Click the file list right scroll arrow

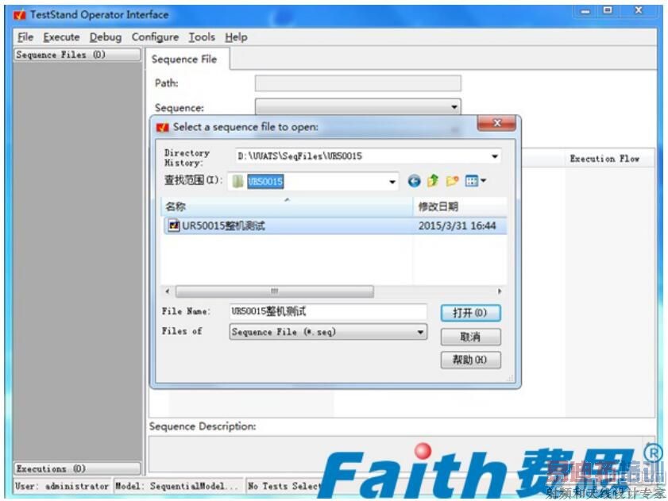coord(500,291)
